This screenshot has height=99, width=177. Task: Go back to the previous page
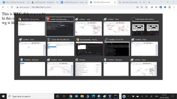(3, 7)
